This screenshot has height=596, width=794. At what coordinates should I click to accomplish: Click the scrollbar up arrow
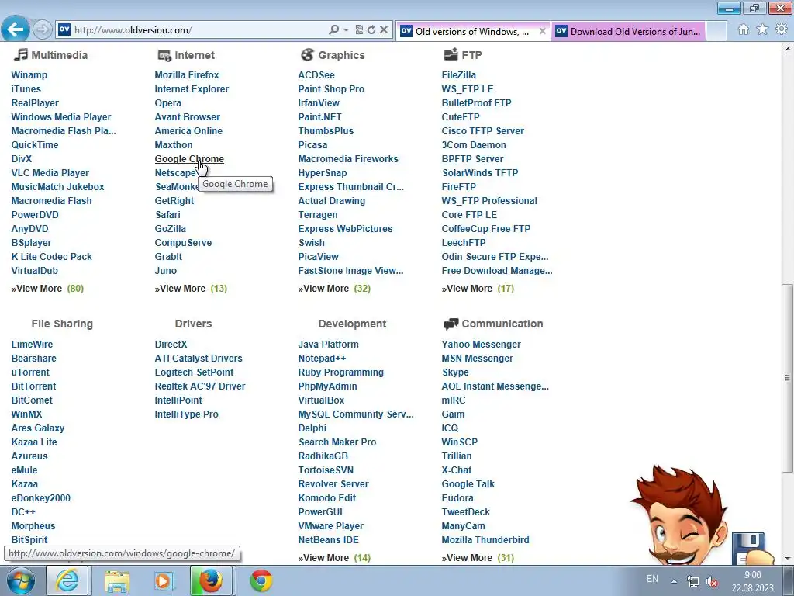tap(787, 49)
